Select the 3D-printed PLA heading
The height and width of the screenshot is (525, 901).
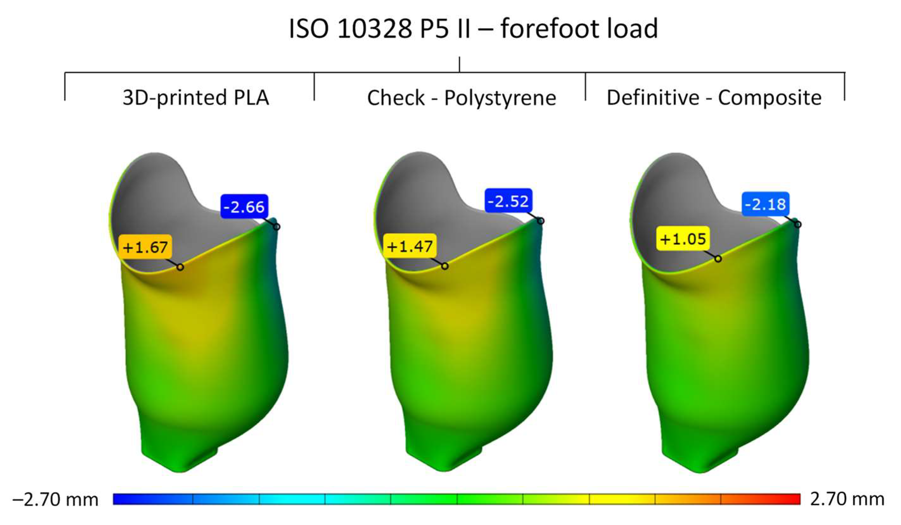pos(195,97)
